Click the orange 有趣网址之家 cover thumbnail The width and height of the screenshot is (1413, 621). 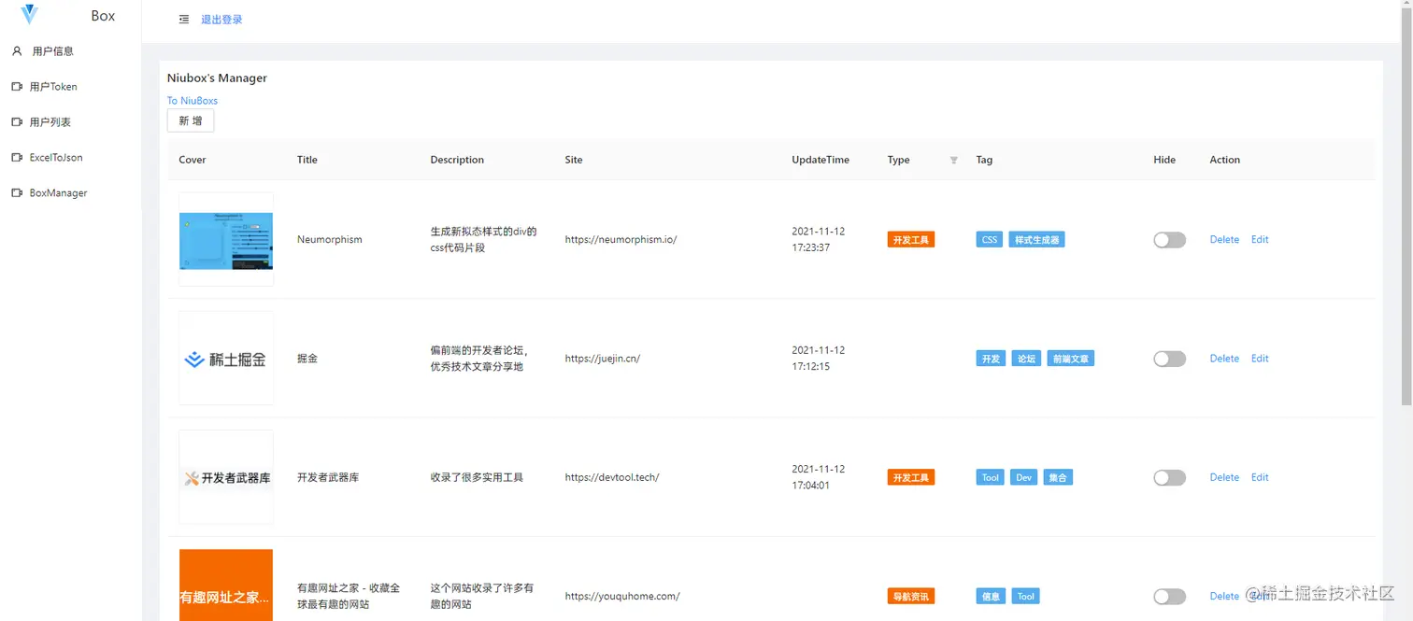pyautogui.click(x=226, y=586)
